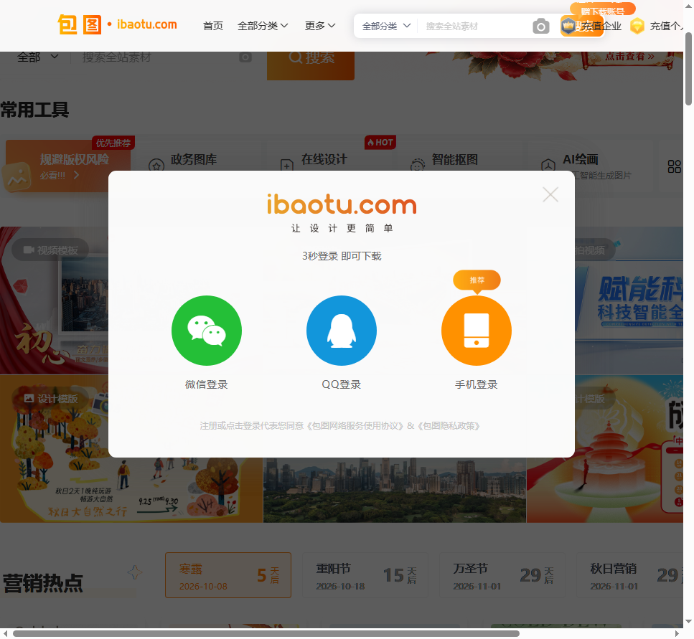Viewport: 694px width, 639px height.
Task: Click the camera image-search icon in header
Action: click(540, 27)
